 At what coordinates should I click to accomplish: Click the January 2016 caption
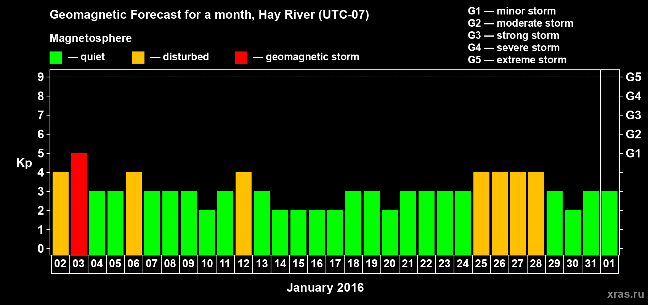(x=325, y=287)
